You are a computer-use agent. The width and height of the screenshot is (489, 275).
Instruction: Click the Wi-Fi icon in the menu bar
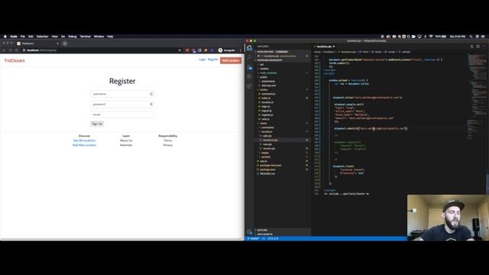click(x=431, y=37)
